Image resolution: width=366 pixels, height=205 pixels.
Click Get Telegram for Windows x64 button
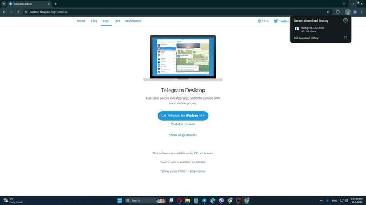(x=183, y=116)
